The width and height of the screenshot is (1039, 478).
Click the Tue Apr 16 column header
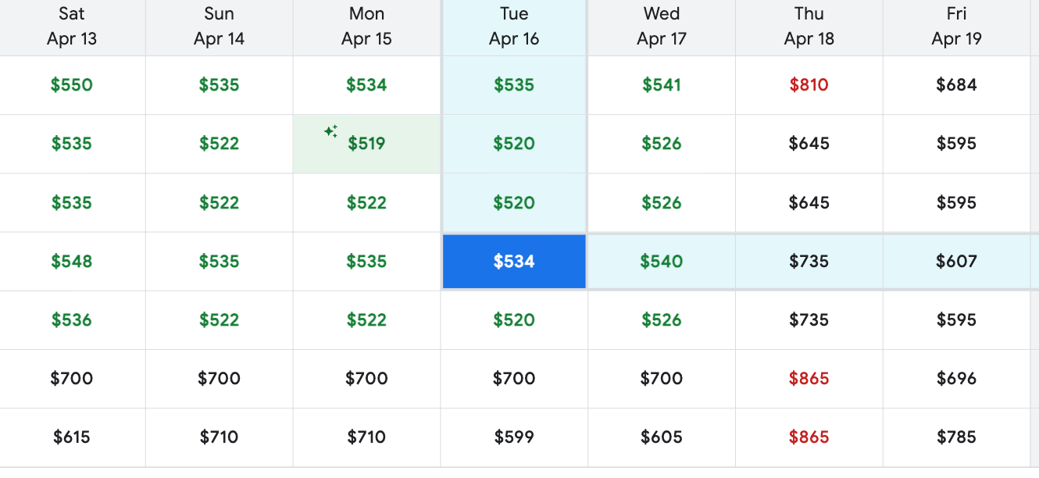514,27
